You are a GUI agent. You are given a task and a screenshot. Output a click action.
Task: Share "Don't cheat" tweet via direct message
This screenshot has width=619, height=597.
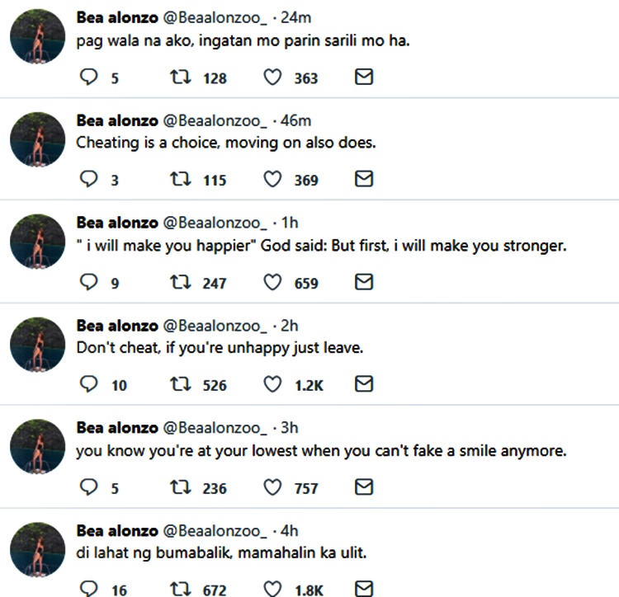(x=363, y=384)
